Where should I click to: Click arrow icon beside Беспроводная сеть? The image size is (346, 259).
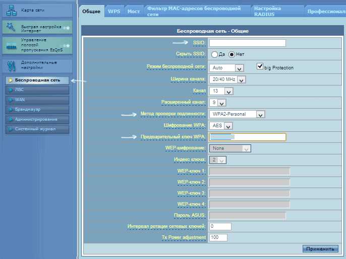tap(10, 80)
